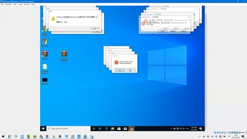Open Zoom on host taskbar
Viewport: 247px width, 139px height.
[x=22, y=136]
